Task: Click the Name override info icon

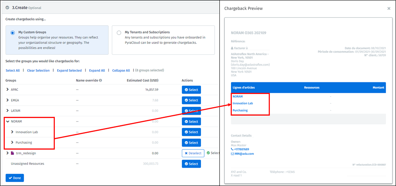Action: [100, 80]
